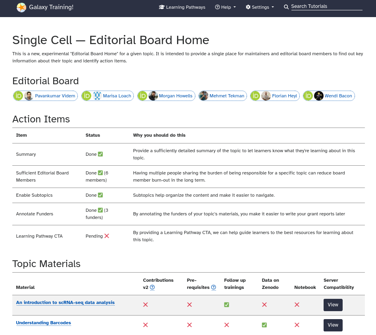Screen dimensions: 376x335
Task: Click the green check in Summary row
Action: point(100,154)
